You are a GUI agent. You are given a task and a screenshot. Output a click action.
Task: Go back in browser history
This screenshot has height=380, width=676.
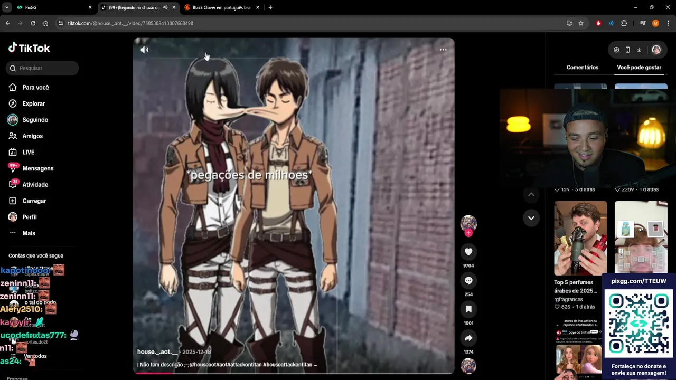(x=7, y=23)
